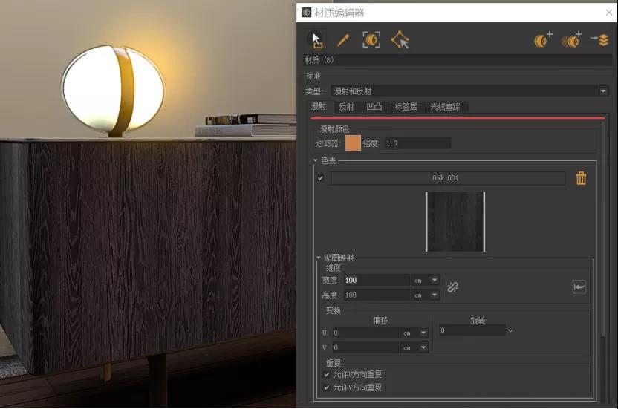Click the focus-on-material icon in toolbar
Image resolution: width=618 pixels, height=409 pixels.
click(x=371, y=40)
